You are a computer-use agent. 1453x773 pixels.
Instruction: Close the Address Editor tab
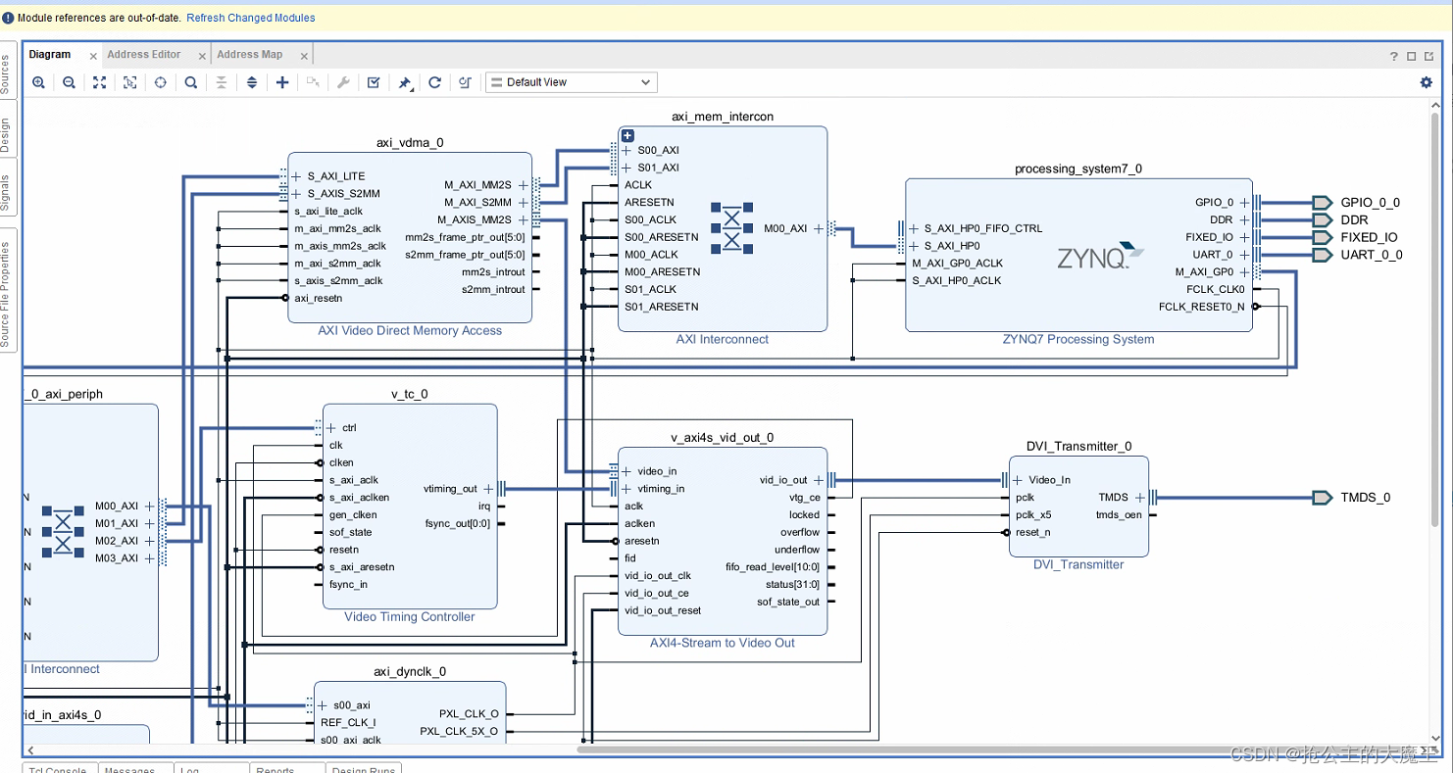tap(202, 56)
